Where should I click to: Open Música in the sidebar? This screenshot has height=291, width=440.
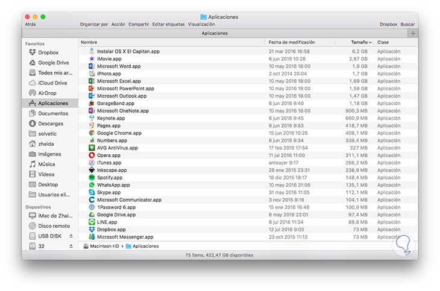(x=42, y=164)
